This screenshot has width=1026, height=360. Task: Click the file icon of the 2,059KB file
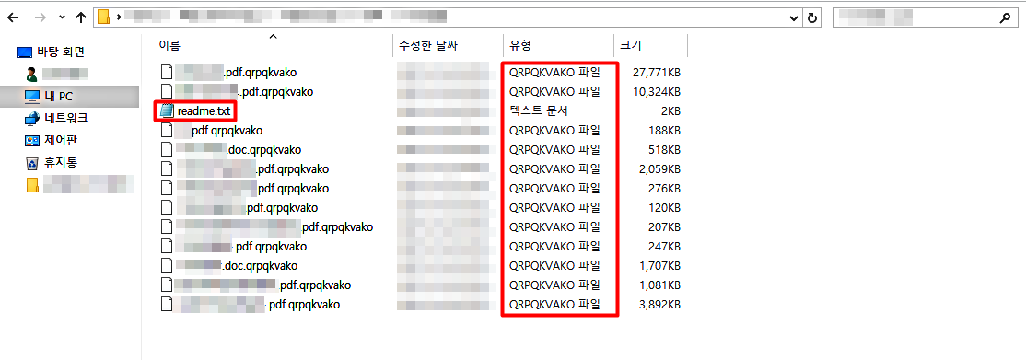pos(166,168)
